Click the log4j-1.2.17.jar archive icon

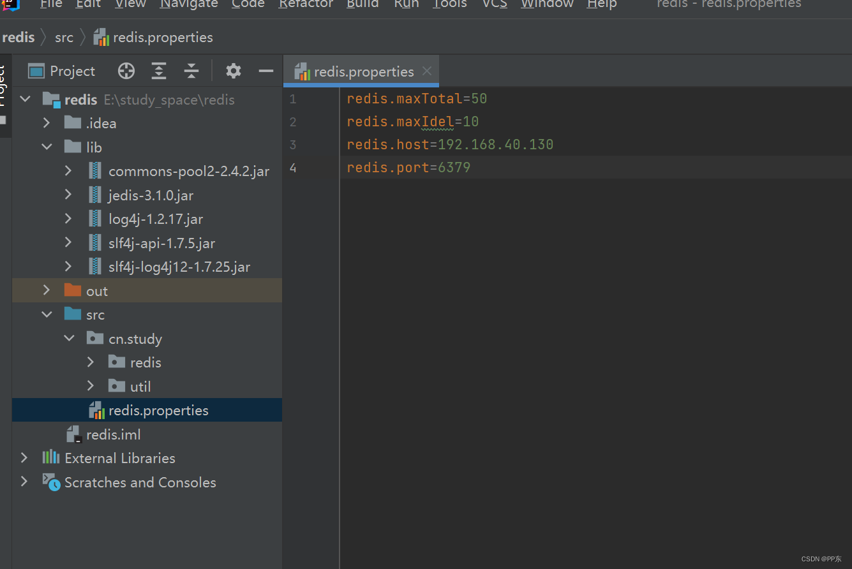pyautogui.click(x=95, y=219)
